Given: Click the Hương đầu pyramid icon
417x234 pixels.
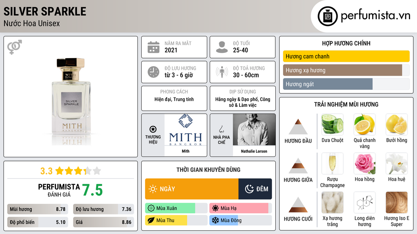Looking at the screenshot, I should click(298, 127).
